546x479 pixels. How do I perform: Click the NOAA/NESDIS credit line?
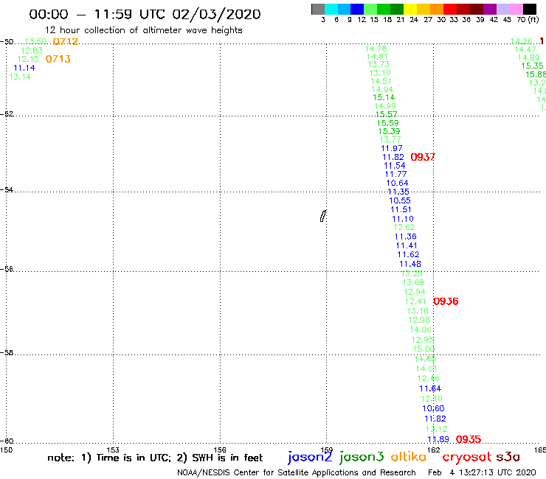[x=297, y=473]
